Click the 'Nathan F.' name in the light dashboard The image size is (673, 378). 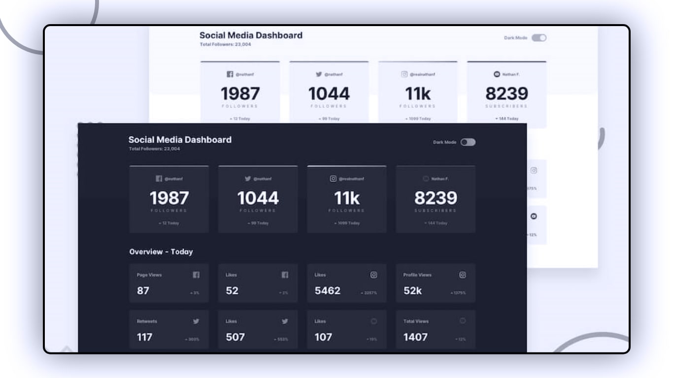coord(511,75)
